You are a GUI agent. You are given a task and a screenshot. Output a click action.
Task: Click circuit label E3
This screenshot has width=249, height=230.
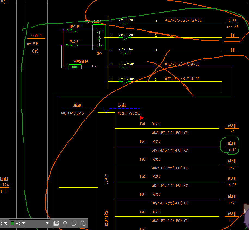pos(156,50)
